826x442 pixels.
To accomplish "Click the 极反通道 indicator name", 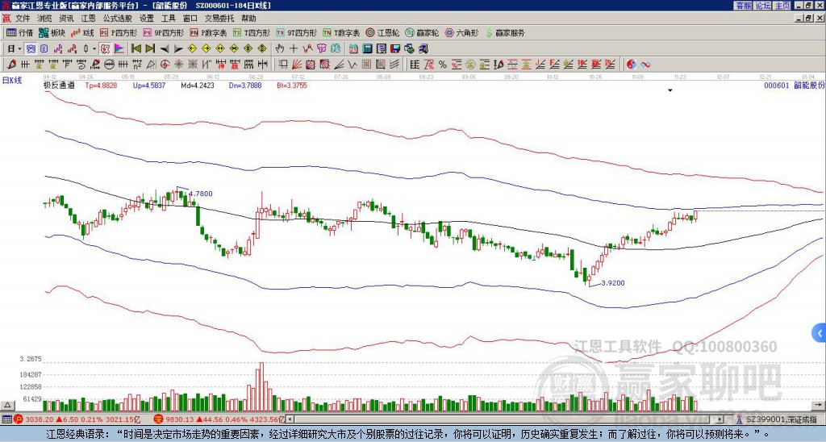I will tap(59, 85).
